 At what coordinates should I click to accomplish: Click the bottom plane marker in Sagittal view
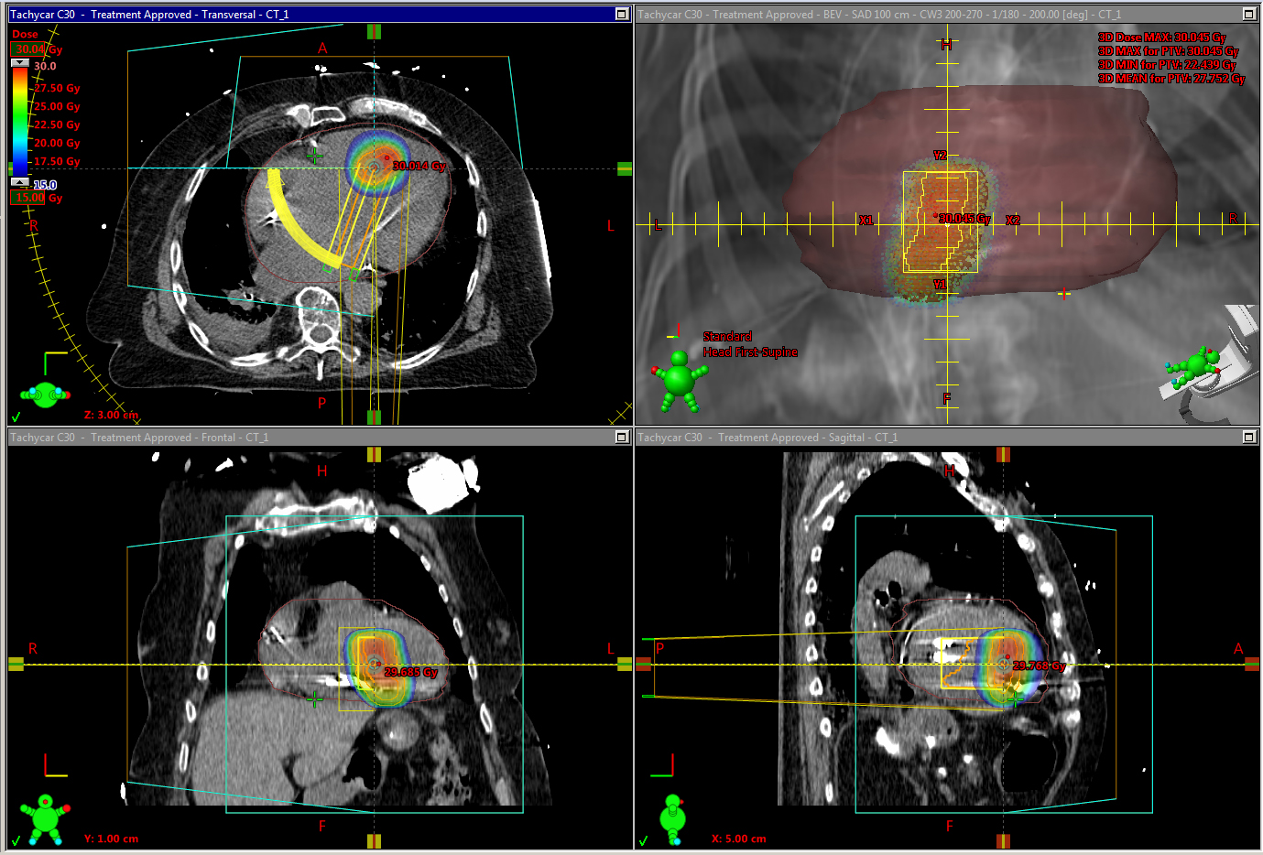1004,841
